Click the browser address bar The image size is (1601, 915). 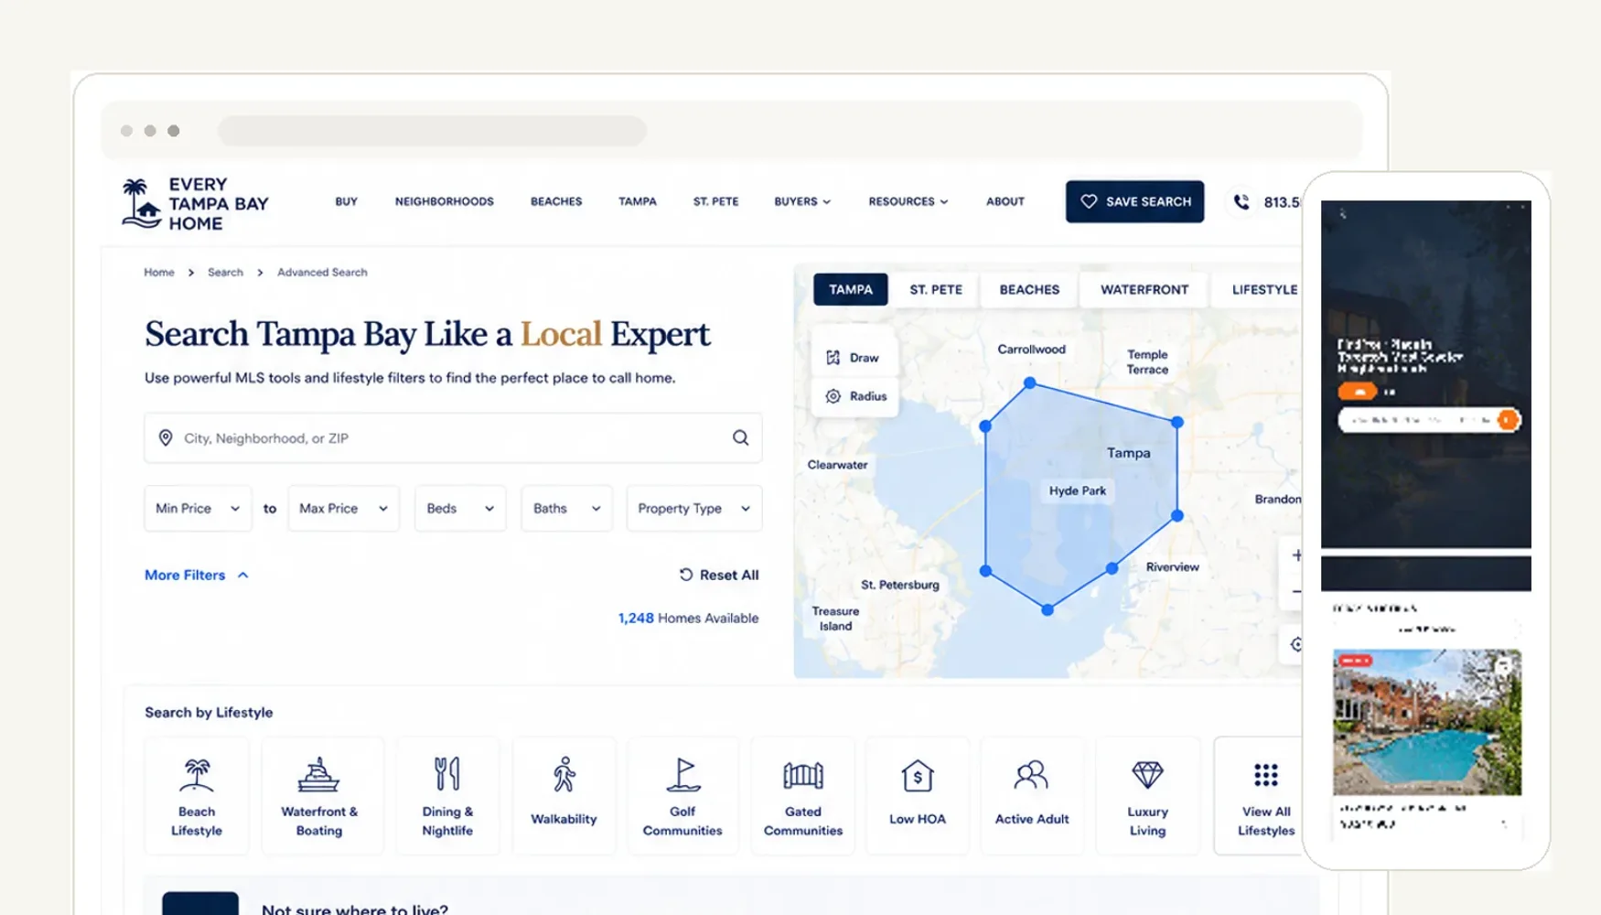(432, 130)
